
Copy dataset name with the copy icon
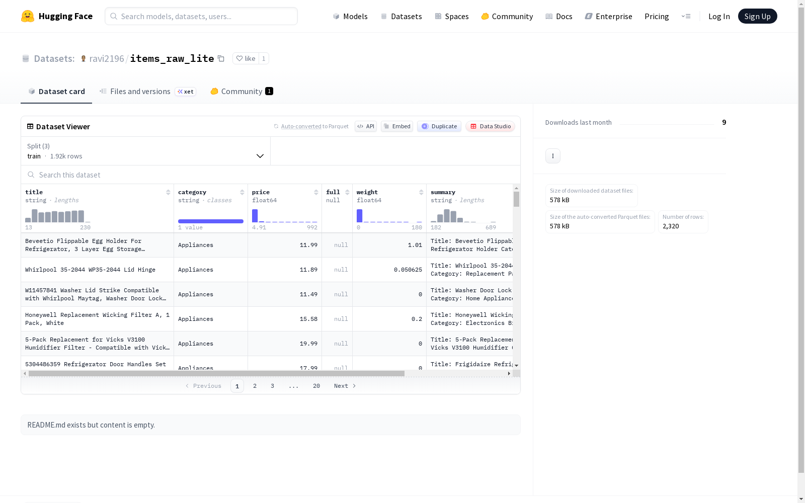tap(221, 58)
